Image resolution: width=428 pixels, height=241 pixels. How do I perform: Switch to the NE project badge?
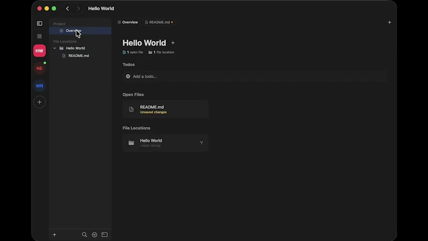point(40,69)
